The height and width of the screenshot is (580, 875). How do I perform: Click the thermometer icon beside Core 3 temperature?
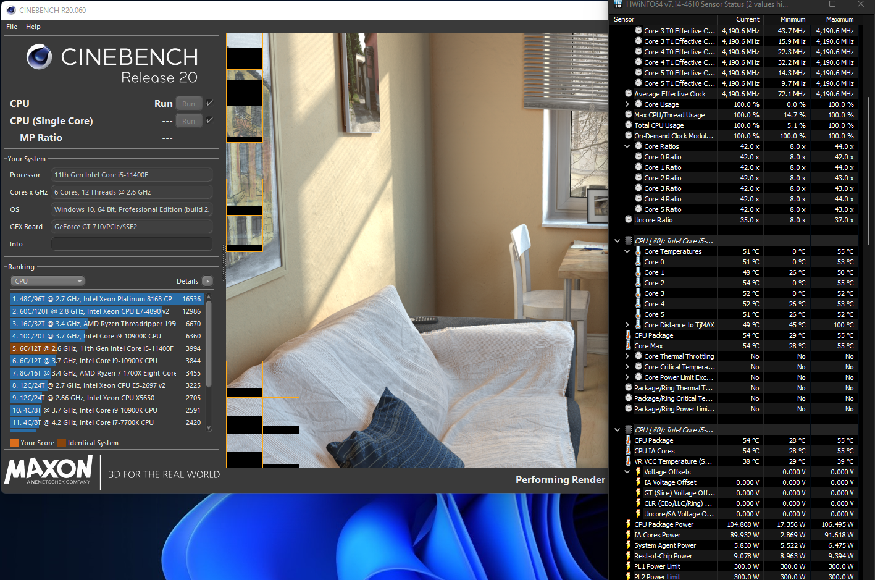(638, 293)
